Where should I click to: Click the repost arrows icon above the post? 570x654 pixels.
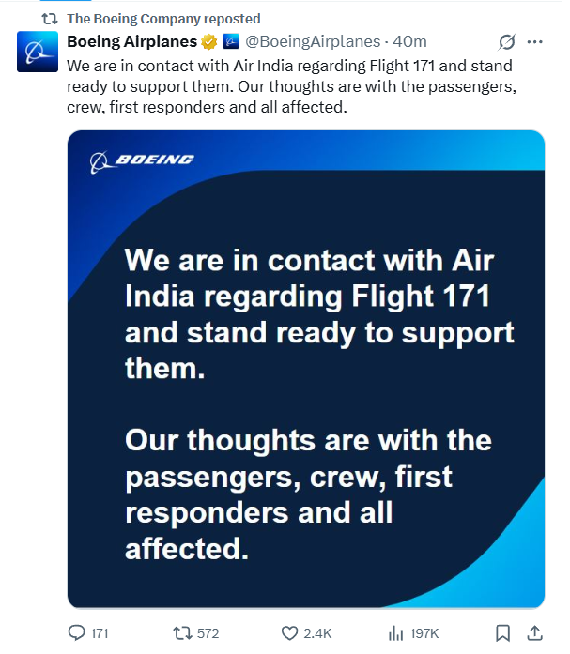coord(51,19)
